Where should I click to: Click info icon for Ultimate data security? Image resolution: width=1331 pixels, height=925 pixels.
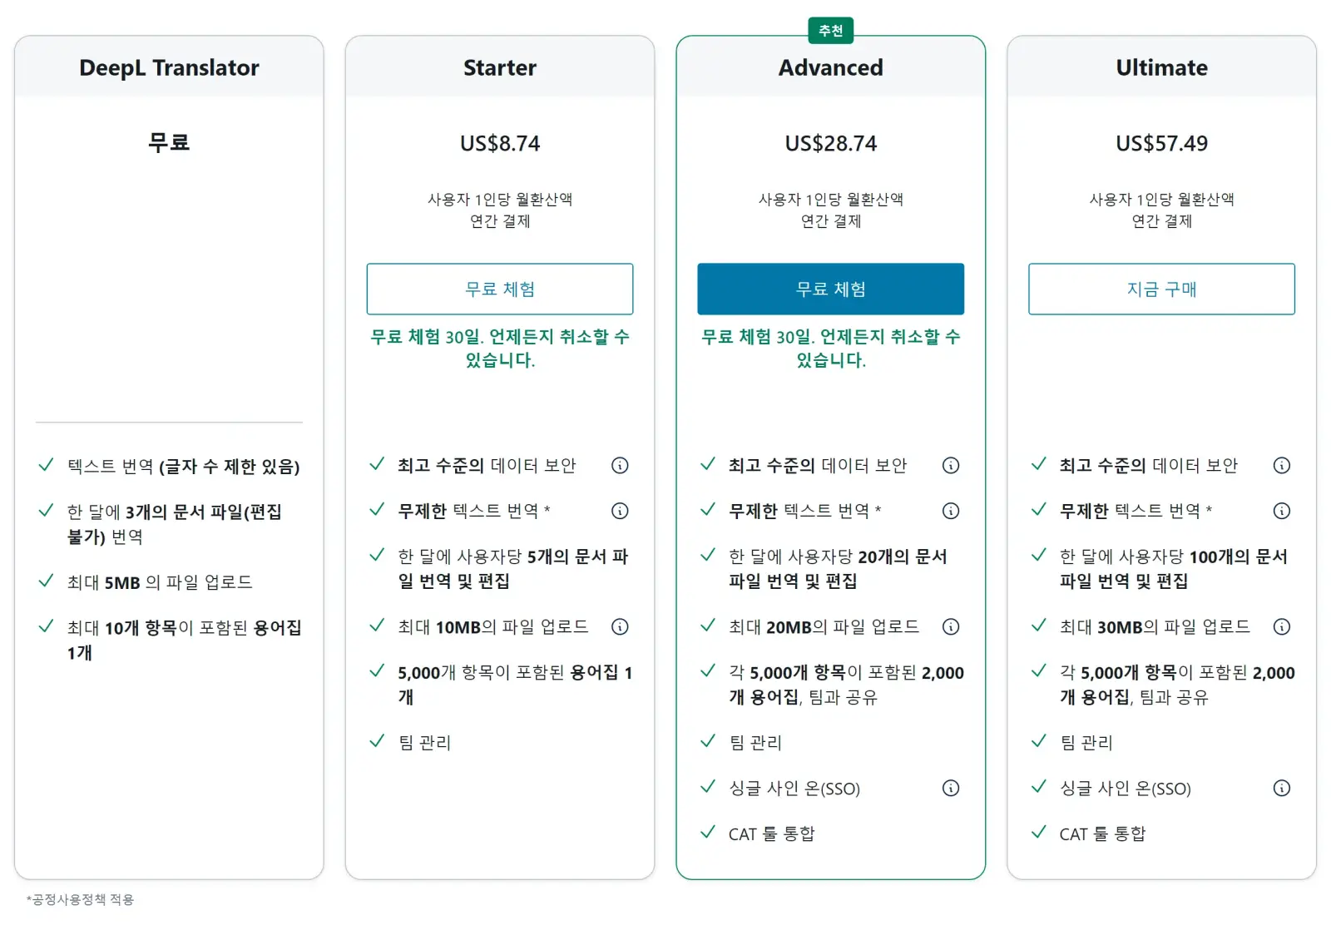(1282, 466)
